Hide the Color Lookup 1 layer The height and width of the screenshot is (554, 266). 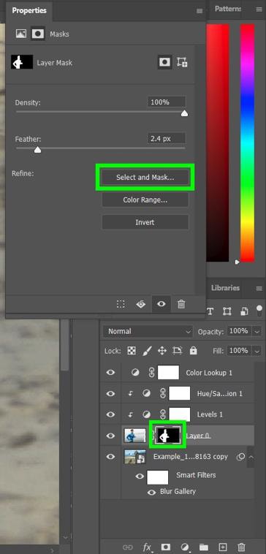110,373
